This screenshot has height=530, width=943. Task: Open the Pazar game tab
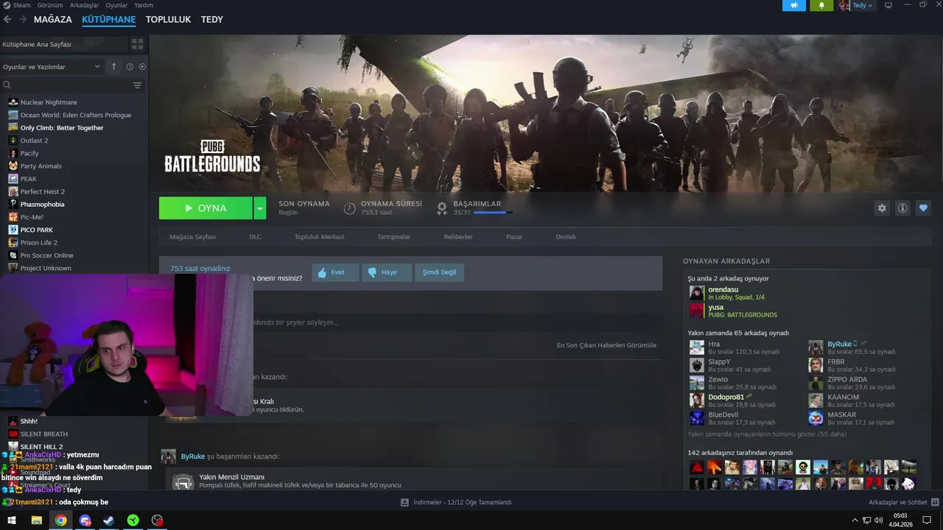click(x=514, y=237)
